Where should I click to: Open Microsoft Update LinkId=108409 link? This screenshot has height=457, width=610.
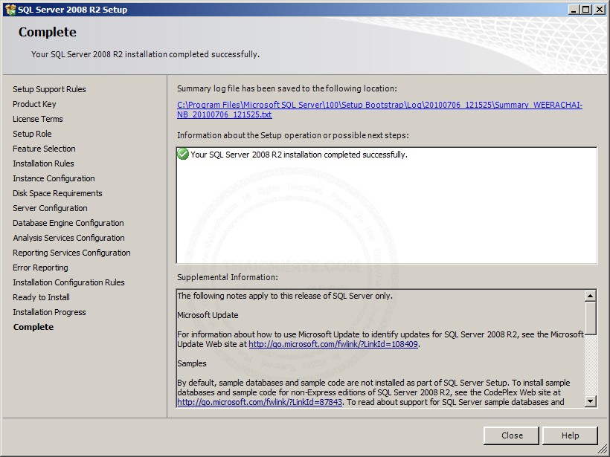[333, 344]
